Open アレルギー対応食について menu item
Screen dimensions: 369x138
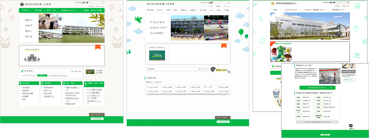coord(314,10)
